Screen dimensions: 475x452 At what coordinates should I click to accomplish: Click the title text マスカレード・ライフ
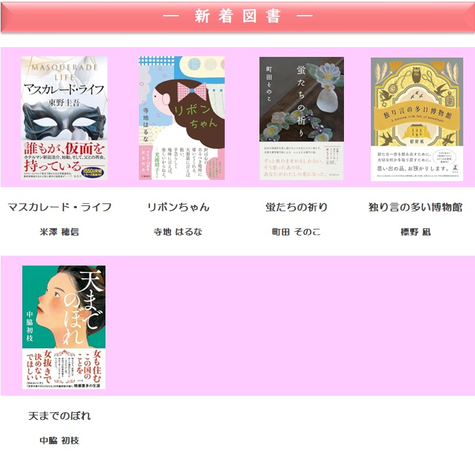click(x=60, y=207)
